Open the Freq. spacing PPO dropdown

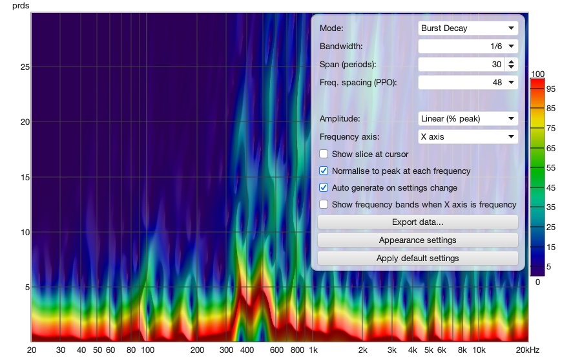[x=468, y=82]
